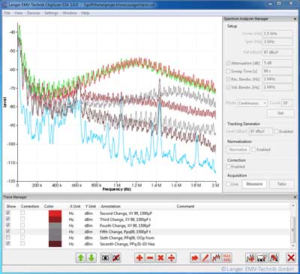Image resolution: width=300 pixels, height=274 pixels.
Task: Click the show trace eye icon
Action: (105, 258)
